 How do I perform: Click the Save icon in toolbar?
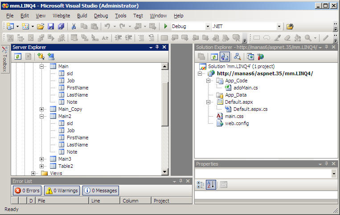point(51,26)
